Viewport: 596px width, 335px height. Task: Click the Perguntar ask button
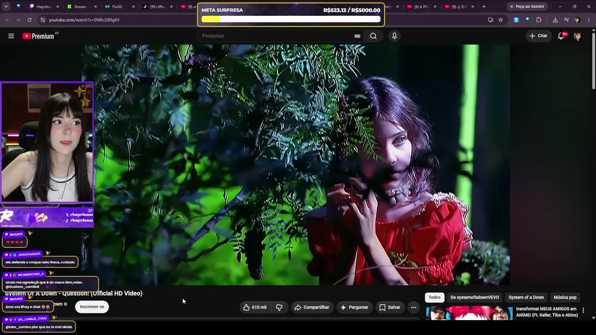[354, 307]
